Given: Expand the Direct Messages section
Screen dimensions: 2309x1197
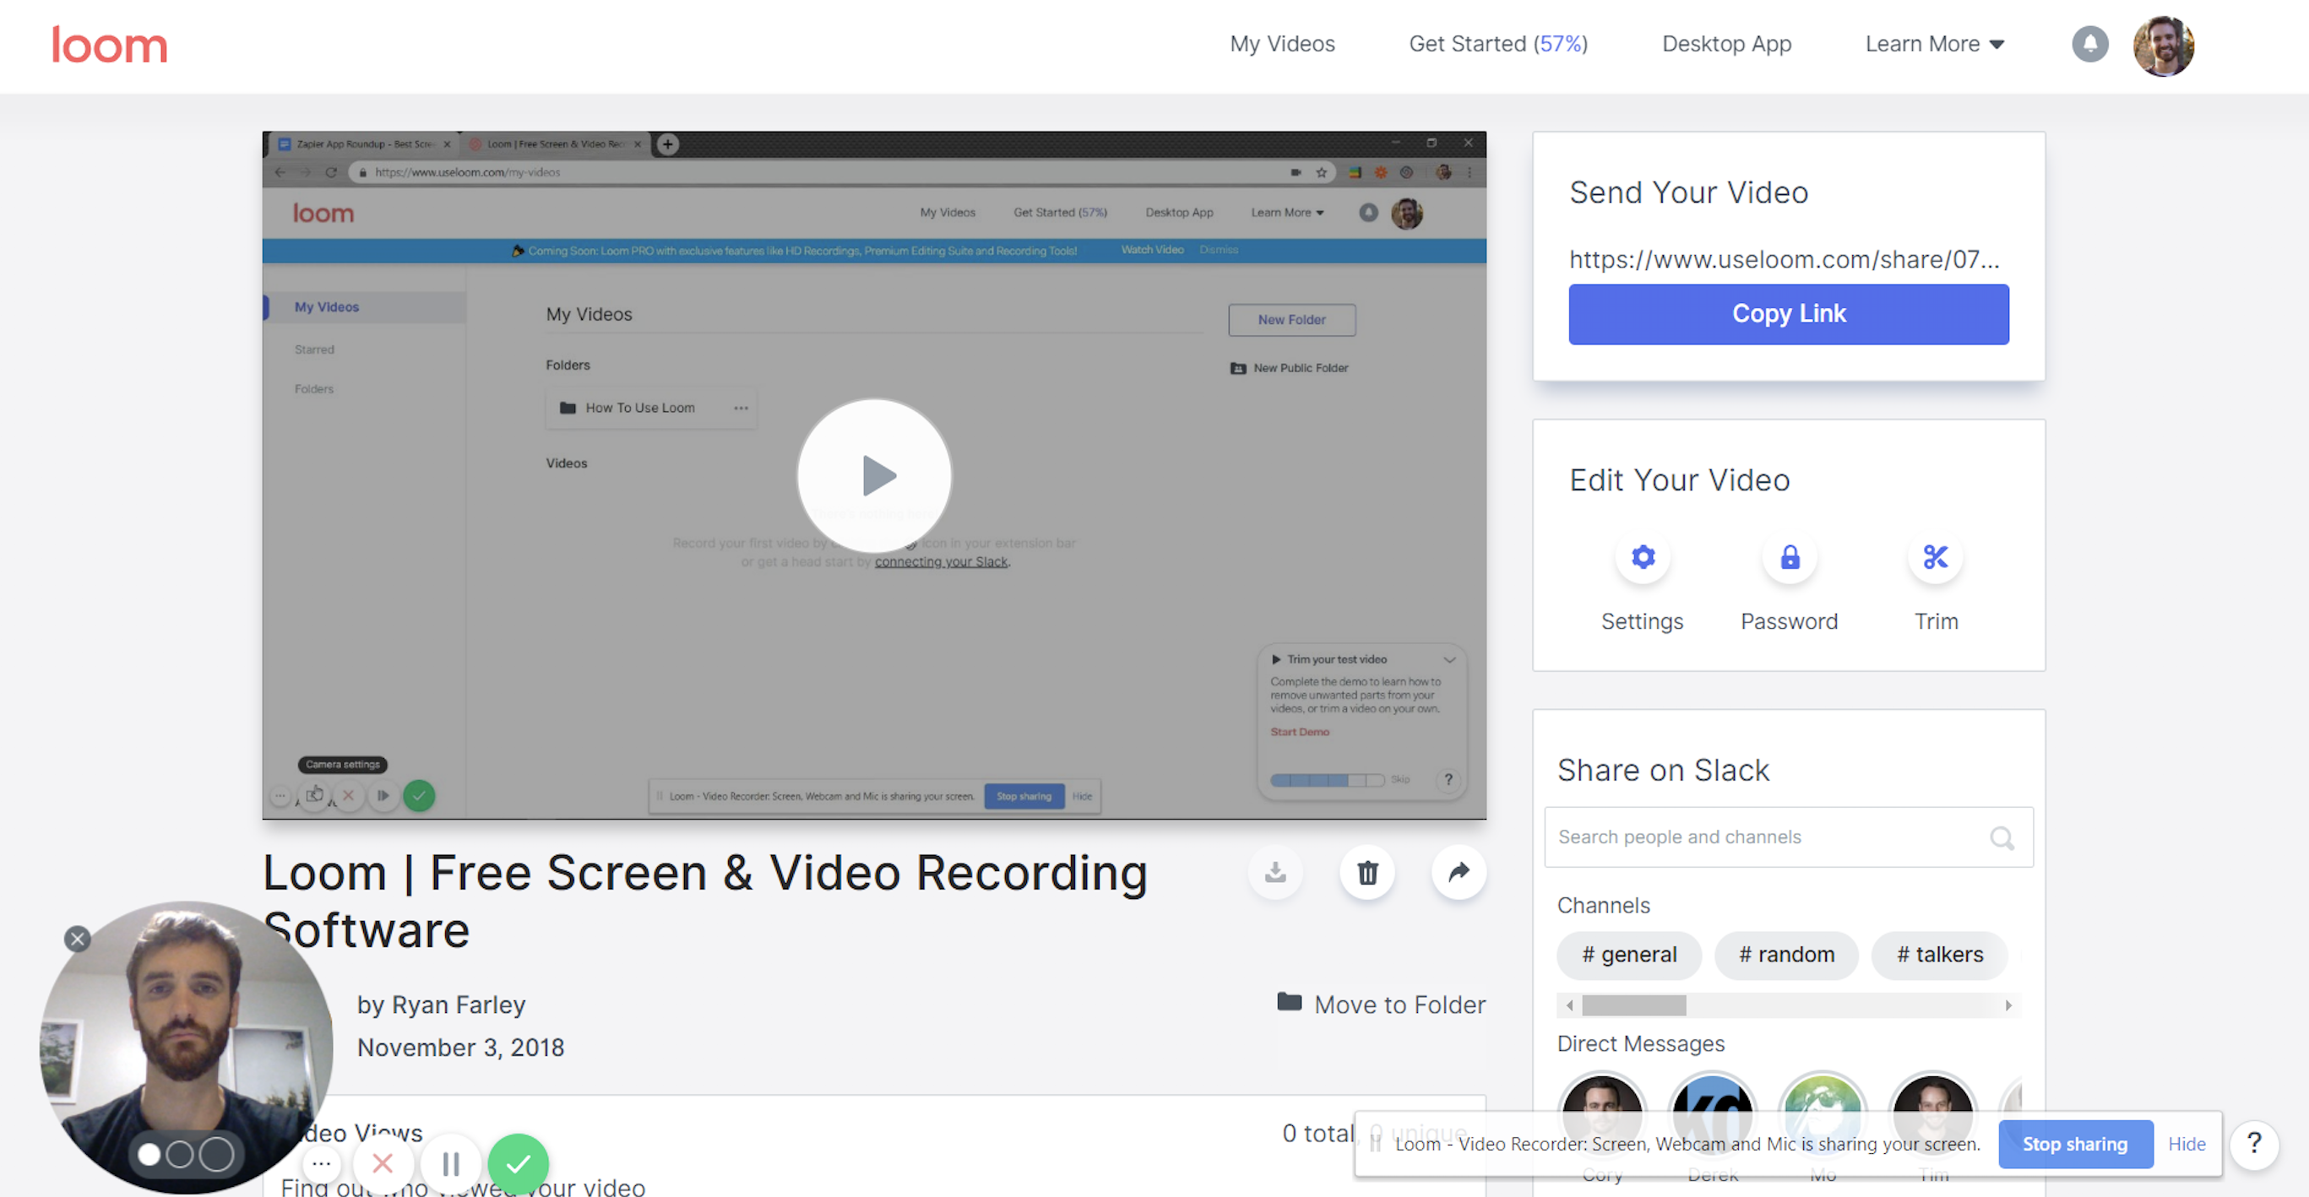Looking at the screenshot, I should pos(1640,1043).
